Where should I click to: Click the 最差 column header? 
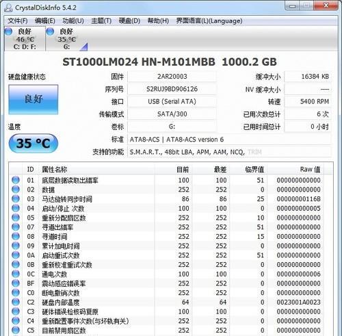pyautogui.click(x=211, y=169)
